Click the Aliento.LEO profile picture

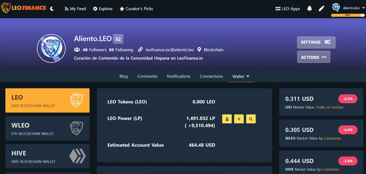(x=51, y=48)
